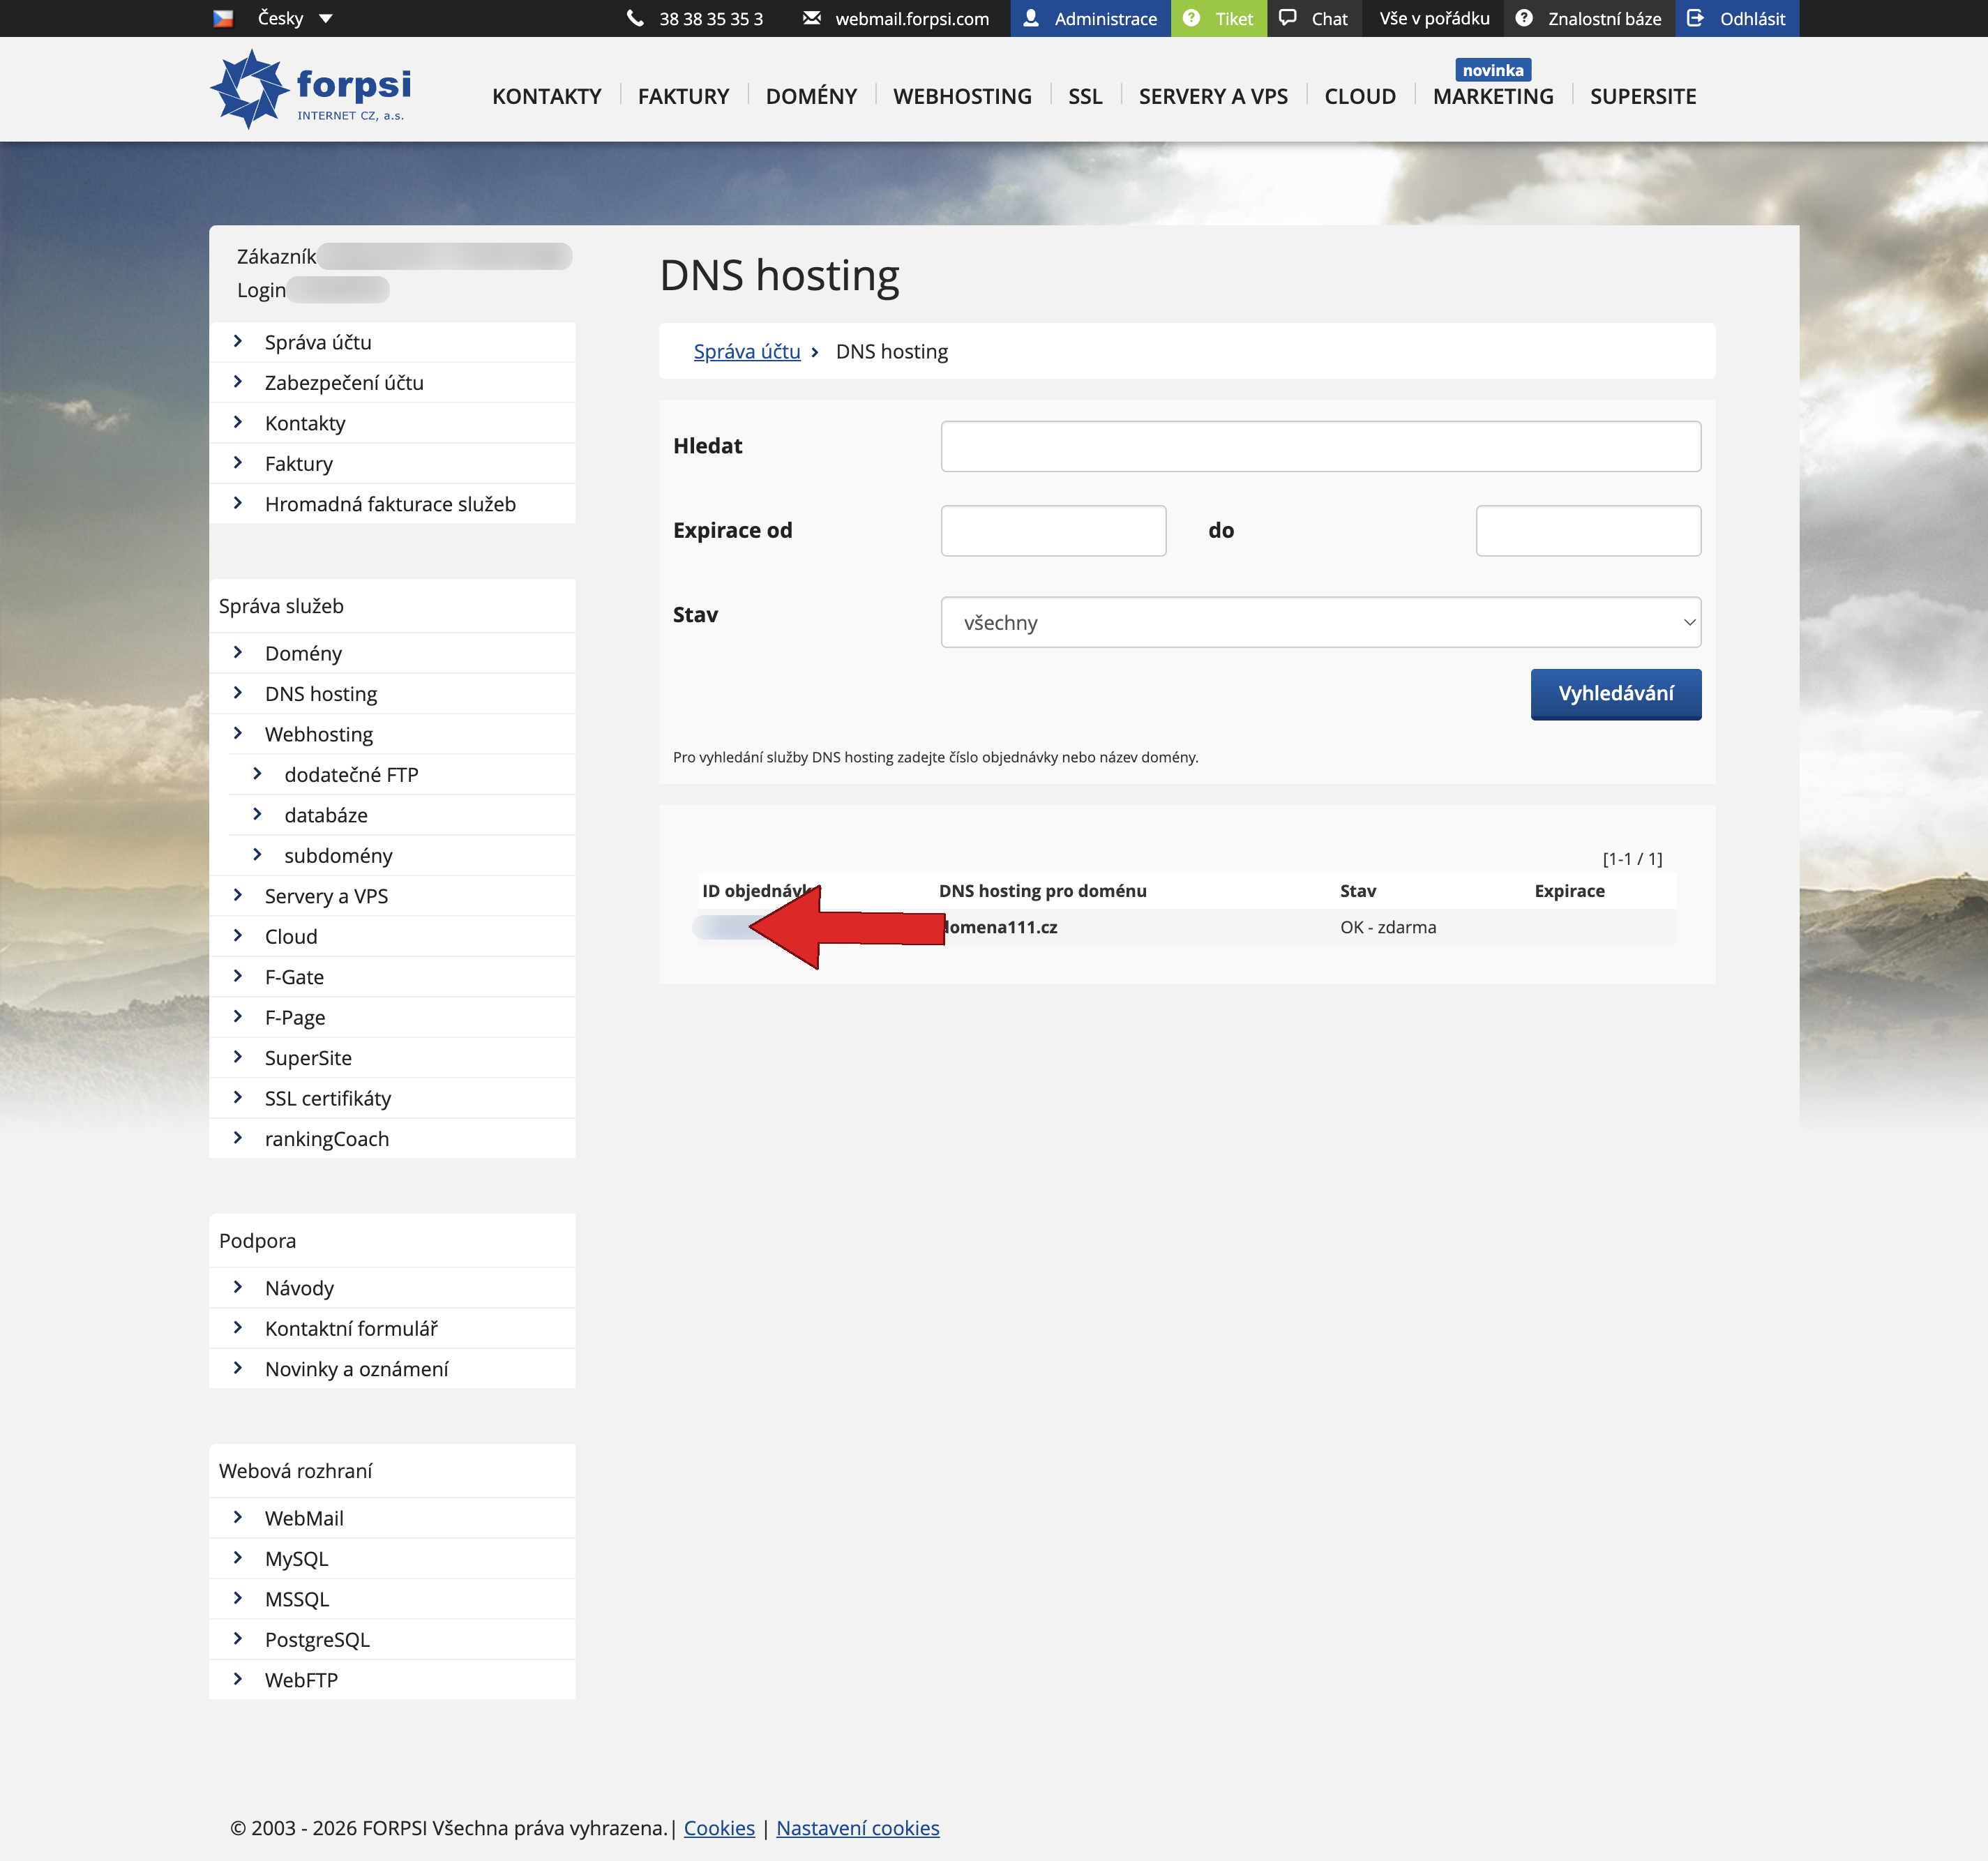Click the Odhlásit logout icon
Image resolution: width=1988 pixels, height=1861 pixels.
1697,18
